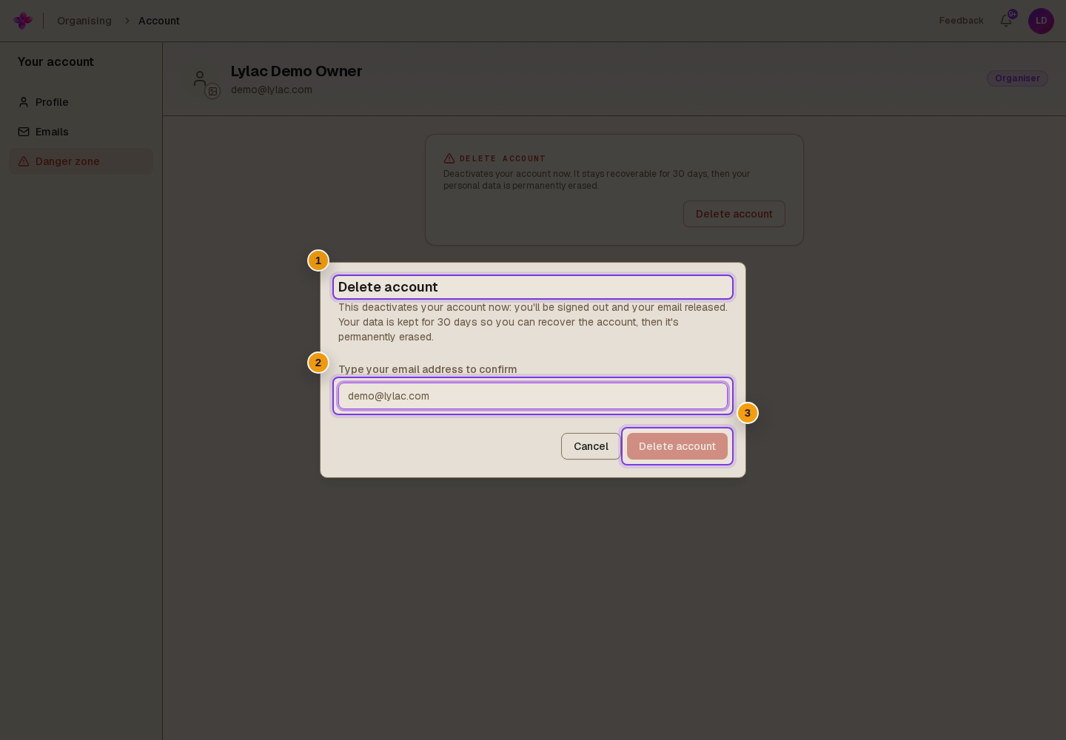The image size is (1066, 740).
Task: Go to Organising in the breadcrumb
Action: (x=84, y=21)
